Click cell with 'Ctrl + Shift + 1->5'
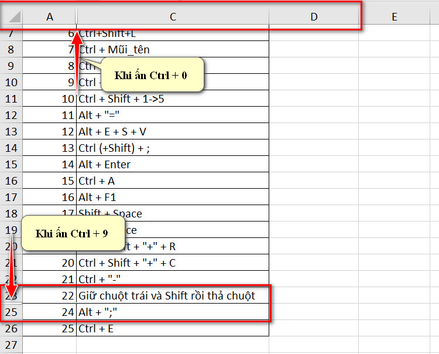439x354 pixels. click(x=173, y=98)
